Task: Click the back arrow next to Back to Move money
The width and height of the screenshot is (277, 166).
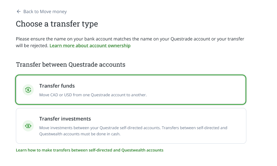Action: point(18,11)
